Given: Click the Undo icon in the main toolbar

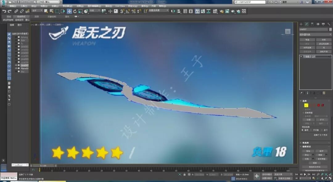Looking at the screenshot, I should click(4, 11).
